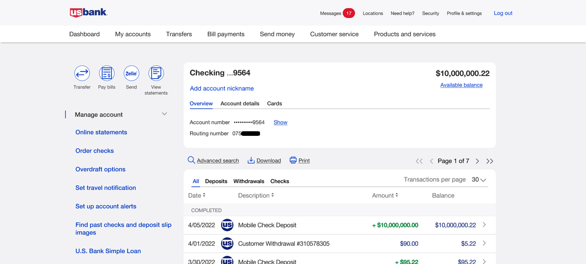Screen dimensions: 586x264
Task: Open My accounts menu
Action: point(133,34)
